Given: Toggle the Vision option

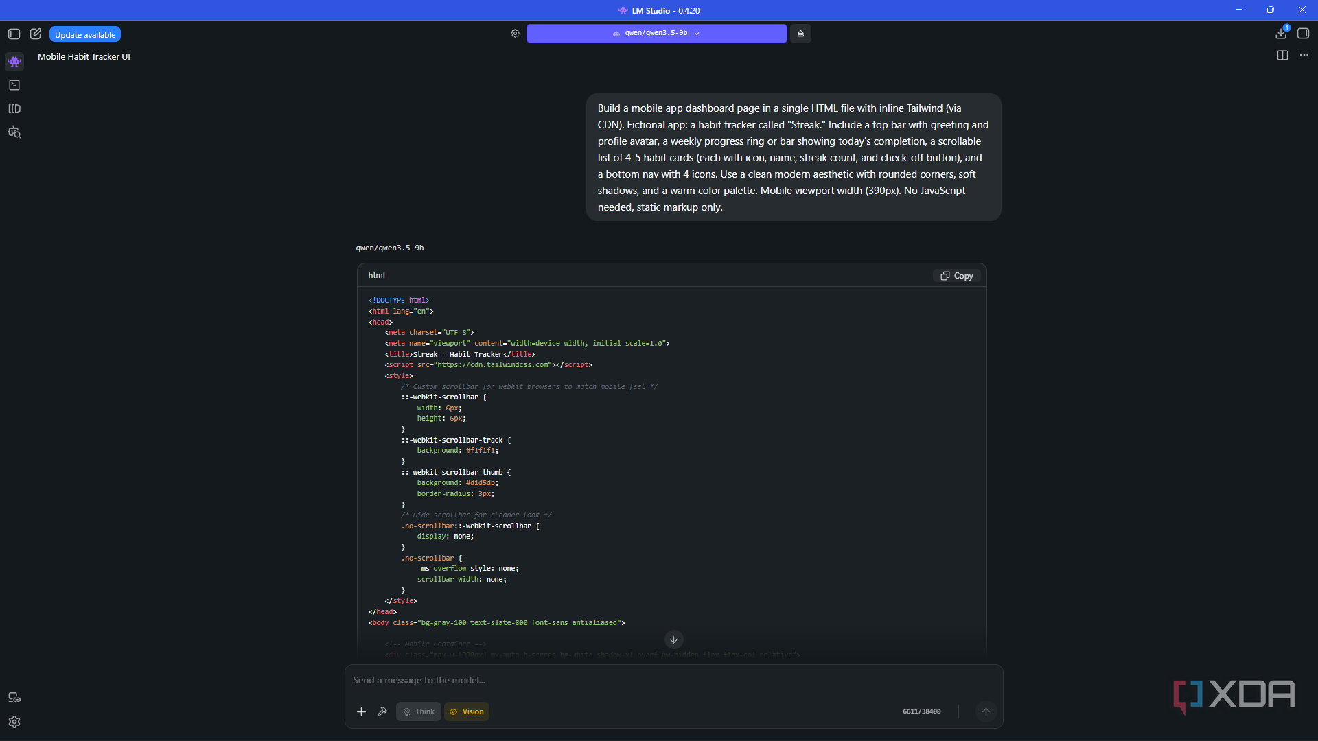Looking at the screenshot, I should 467,711.
